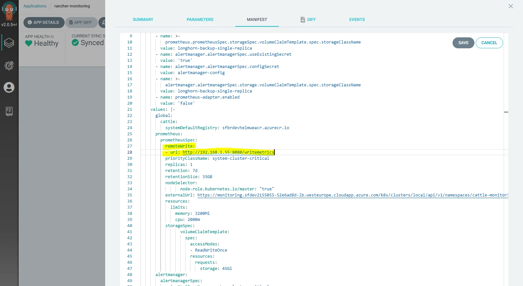Close the side panel with X
Viewport: 523px width, 286px height.
[x=510, y=6]
